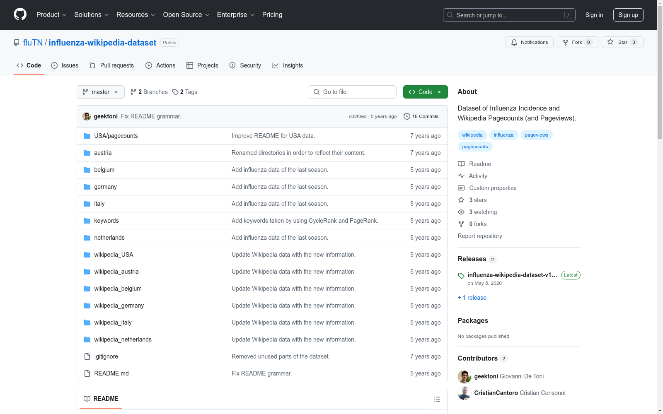Click the .gitignore file icon
Image resolution: width=663 pixels, height=414 pixels.
tap(87, 356)
